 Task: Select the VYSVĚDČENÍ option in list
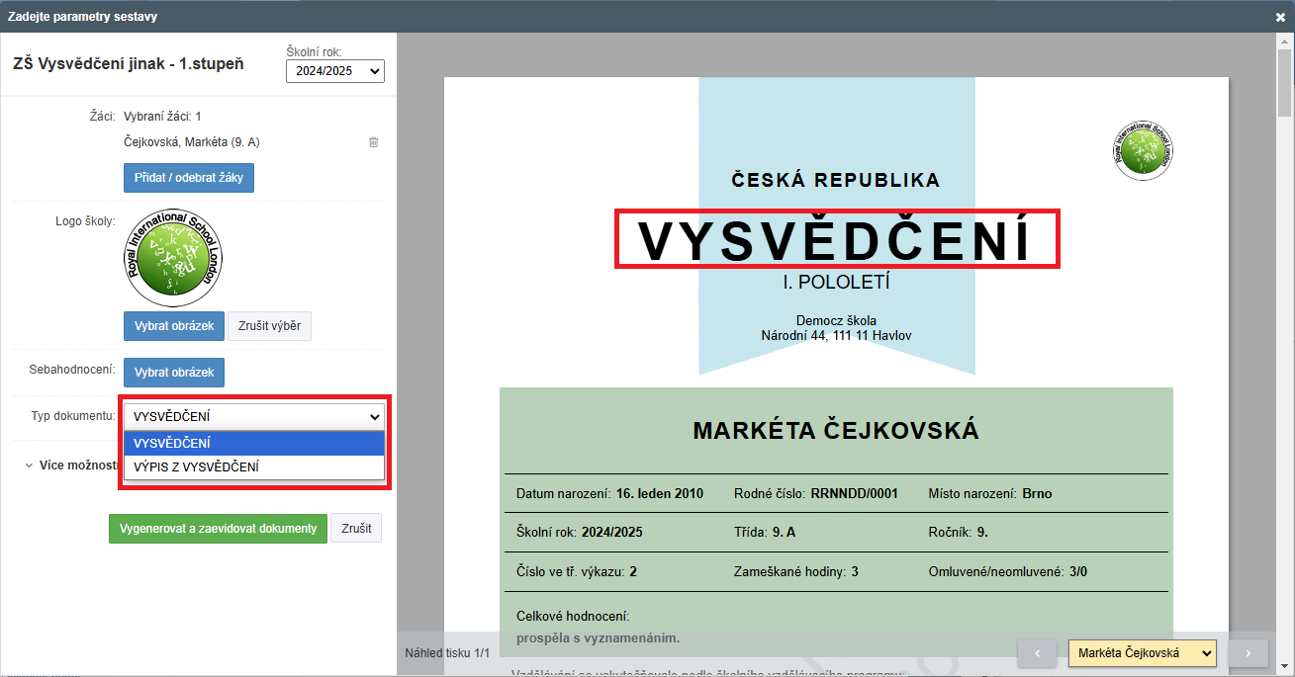tap(253, 443)
